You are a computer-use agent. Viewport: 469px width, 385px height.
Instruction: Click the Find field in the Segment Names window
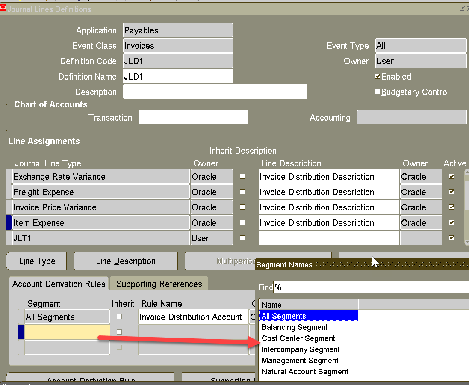point(371,287)
